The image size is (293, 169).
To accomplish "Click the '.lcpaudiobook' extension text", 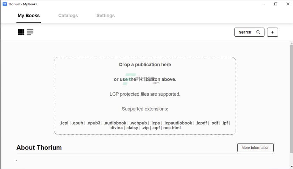I will 178,123.
